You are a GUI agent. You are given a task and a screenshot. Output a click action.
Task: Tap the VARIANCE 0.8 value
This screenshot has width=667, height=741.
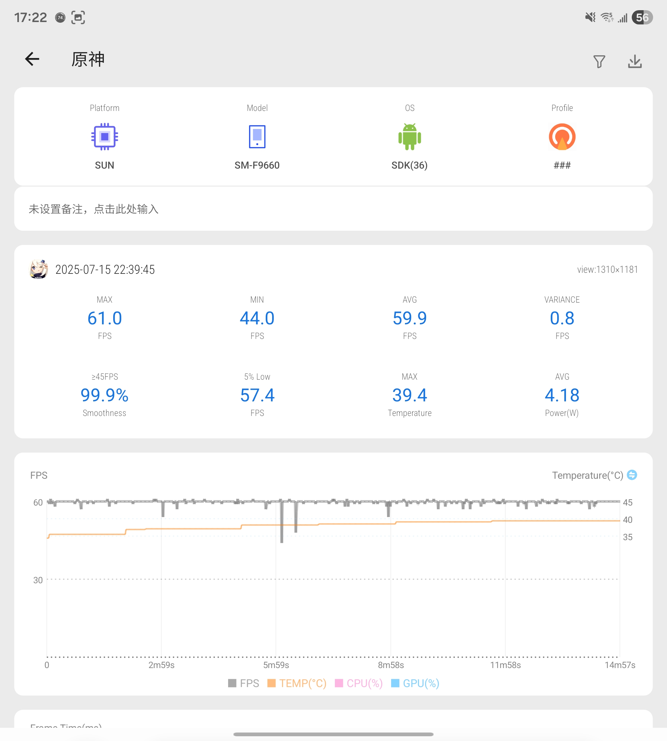tap(562, 318)
